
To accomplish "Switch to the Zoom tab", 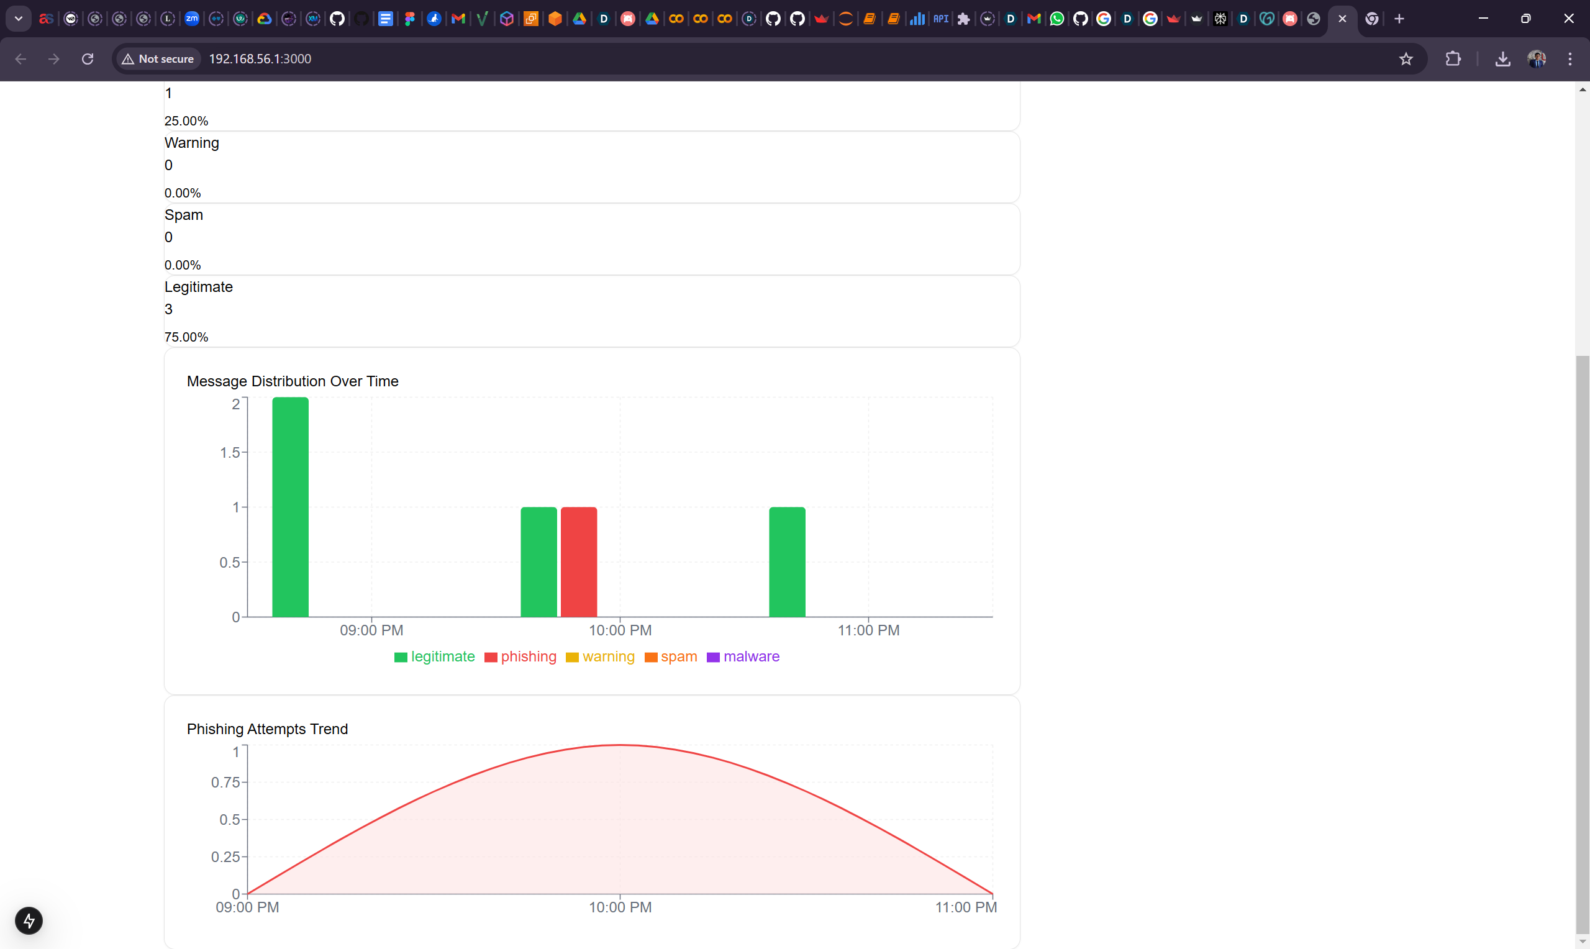I will click(x=192, y=19).
